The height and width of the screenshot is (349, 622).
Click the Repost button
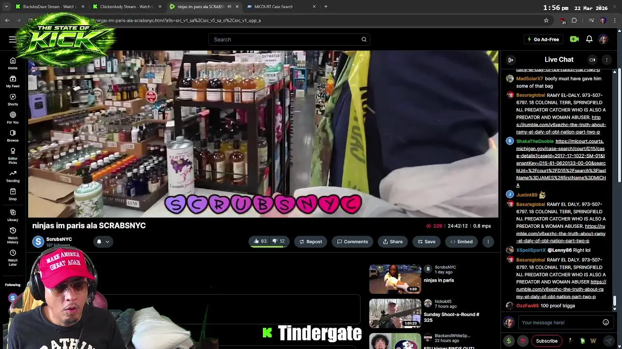click(x=310, y=241)
